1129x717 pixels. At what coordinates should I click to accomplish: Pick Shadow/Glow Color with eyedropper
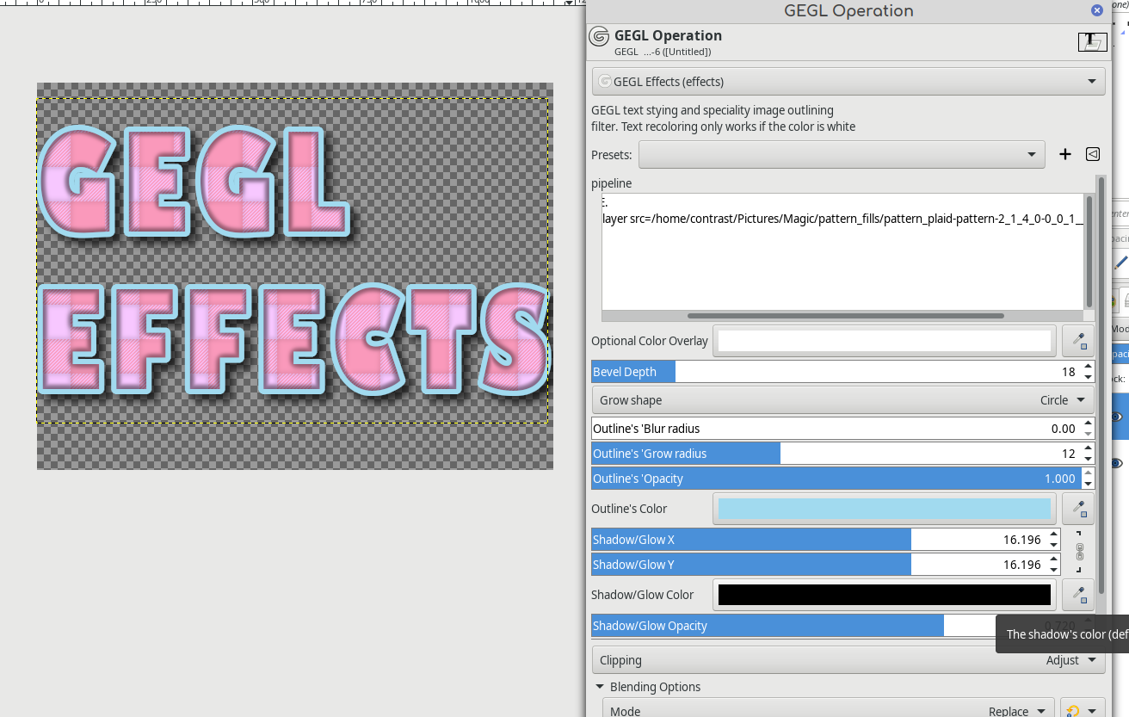[1078, 595]
